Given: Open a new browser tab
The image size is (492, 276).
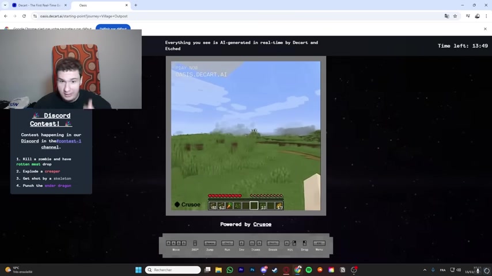Looking at the screenshot, I should pos(135,5).
